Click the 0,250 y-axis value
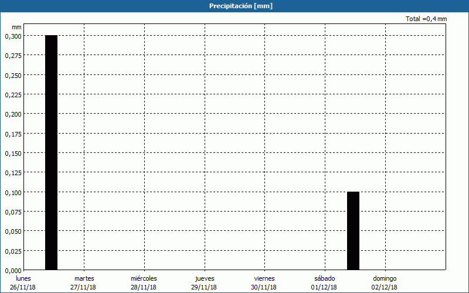 click(13, 76)
